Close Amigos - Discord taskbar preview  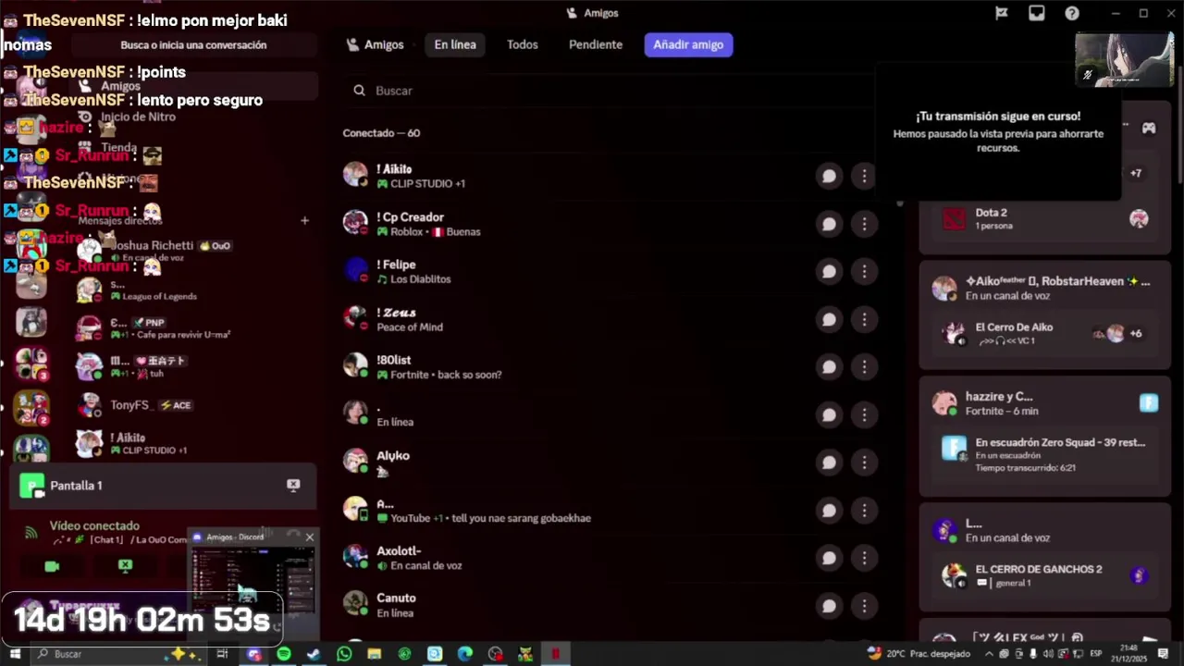pyautogui.click(x=310, y=536)
